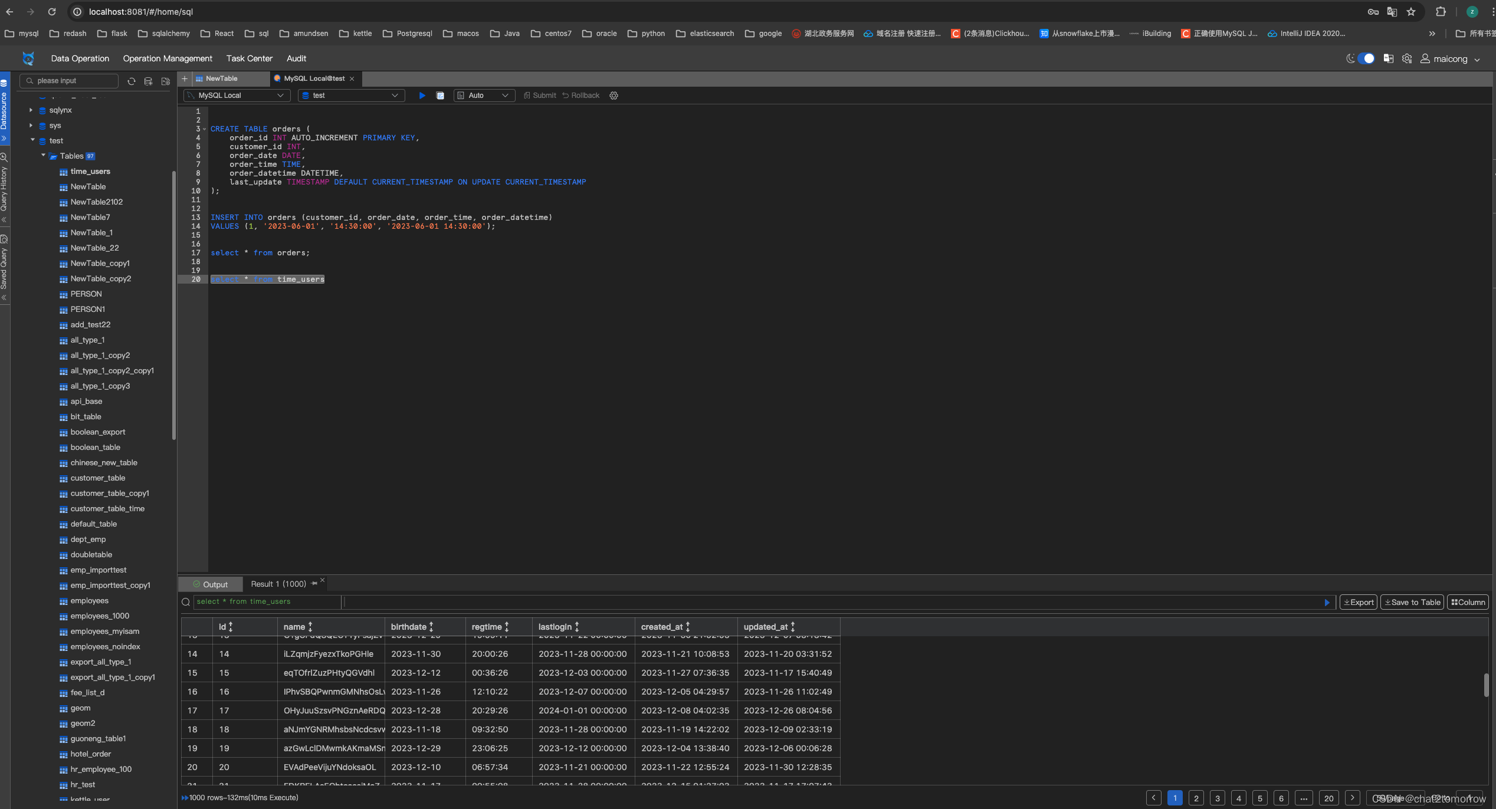This screenshot has height=809, width=1496.
Task: Click the language translation icon in header
Action: [x=1388, y=58]
